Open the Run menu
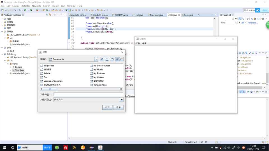Screen dimensions: 269x151 (x=63, y=6)
